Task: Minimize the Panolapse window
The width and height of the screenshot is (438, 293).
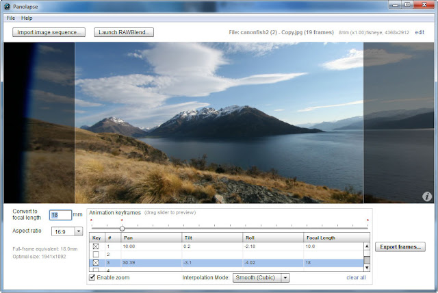Action: coord(395,5)
